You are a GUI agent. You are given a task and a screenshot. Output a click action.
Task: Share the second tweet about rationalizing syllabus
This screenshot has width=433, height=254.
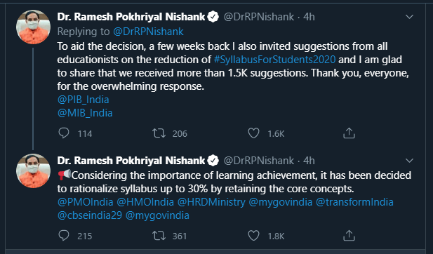point(349,236)
